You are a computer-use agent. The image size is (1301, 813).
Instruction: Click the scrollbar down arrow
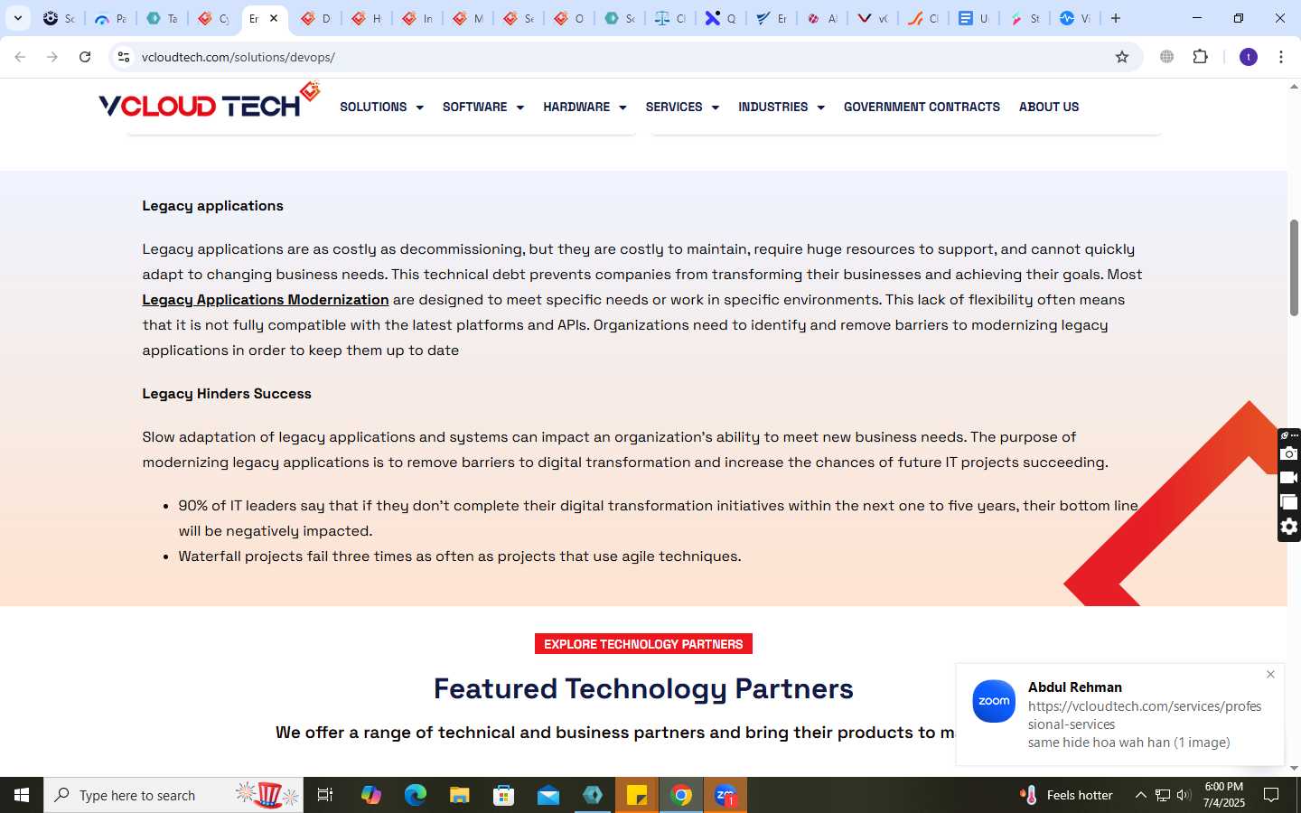[1294, 768]
